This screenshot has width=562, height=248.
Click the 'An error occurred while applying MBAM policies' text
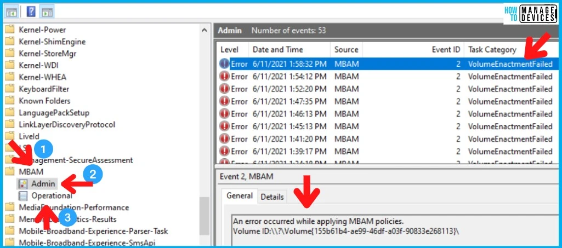pyautogui.click(x=318, y=221)
